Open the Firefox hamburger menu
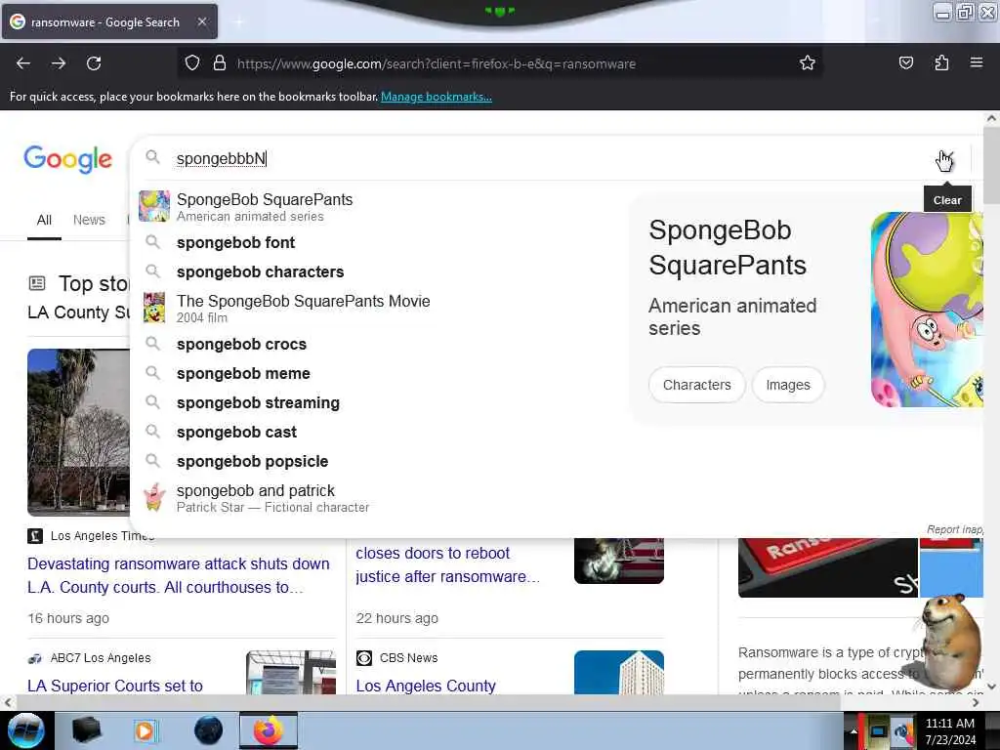Image resolution: width=1000 pixels, height=750 pixels. (977, 62)
